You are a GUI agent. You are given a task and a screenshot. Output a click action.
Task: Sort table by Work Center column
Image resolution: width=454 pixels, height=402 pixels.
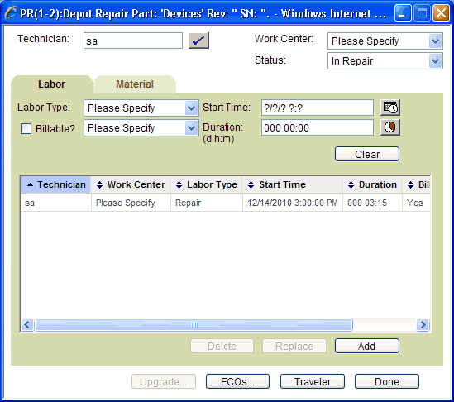point(131,184)
